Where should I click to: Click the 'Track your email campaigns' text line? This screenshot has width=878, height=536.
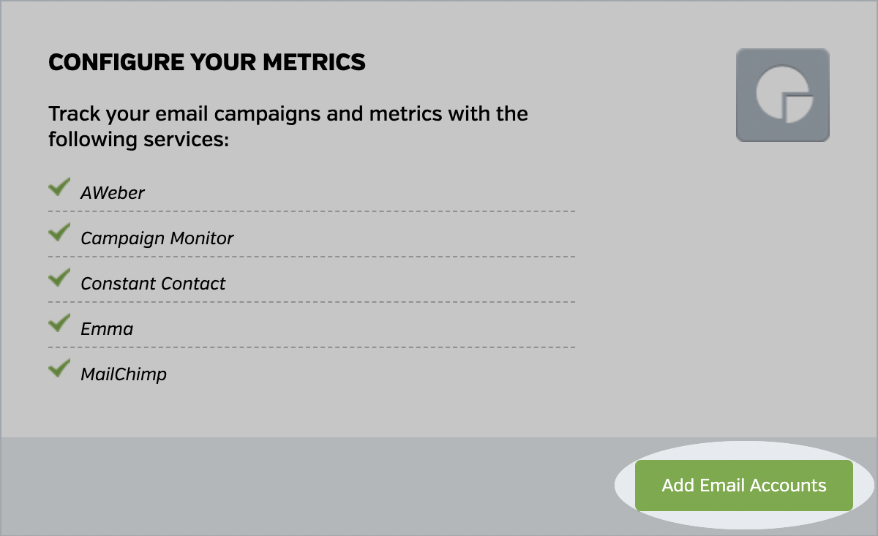tap(288, 114)
